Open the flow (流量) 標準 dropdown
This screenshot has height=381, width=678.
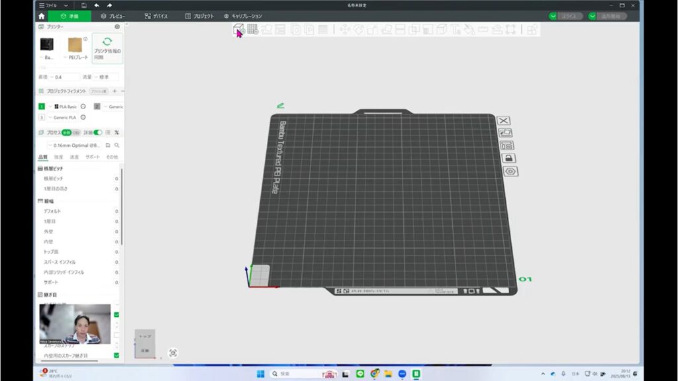[x=107, y=77]
